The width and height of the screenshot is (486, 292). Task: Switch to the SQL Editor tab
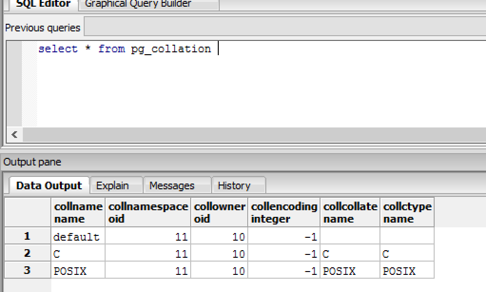pos(43,4)
